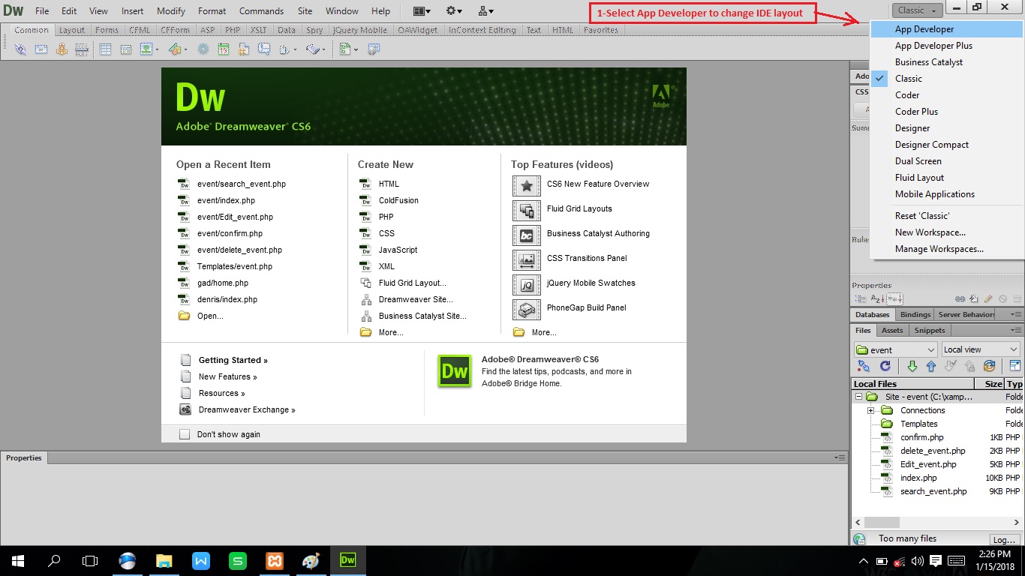1025x576 pixels.
Task: Select index.php in Local Files
Action: 918,478
